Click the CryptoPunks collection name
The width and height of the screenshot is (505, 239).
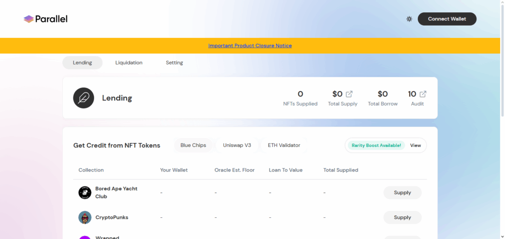pyautogui.click(x=112, y=217)
